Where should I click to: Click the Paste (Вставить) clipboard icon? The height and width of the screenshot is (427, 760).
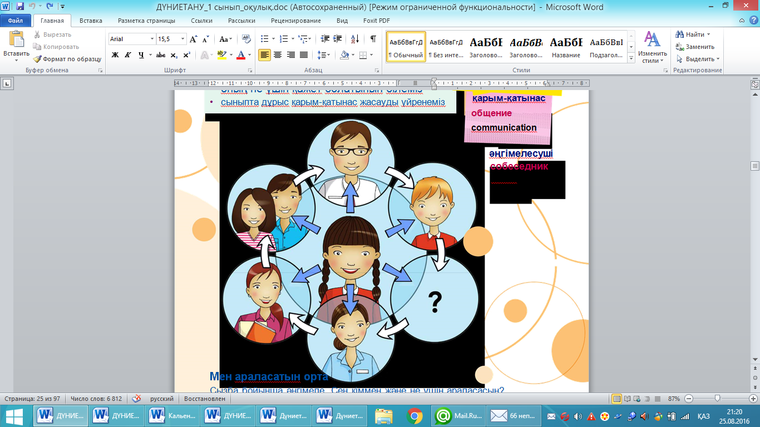tap(16, 40)
